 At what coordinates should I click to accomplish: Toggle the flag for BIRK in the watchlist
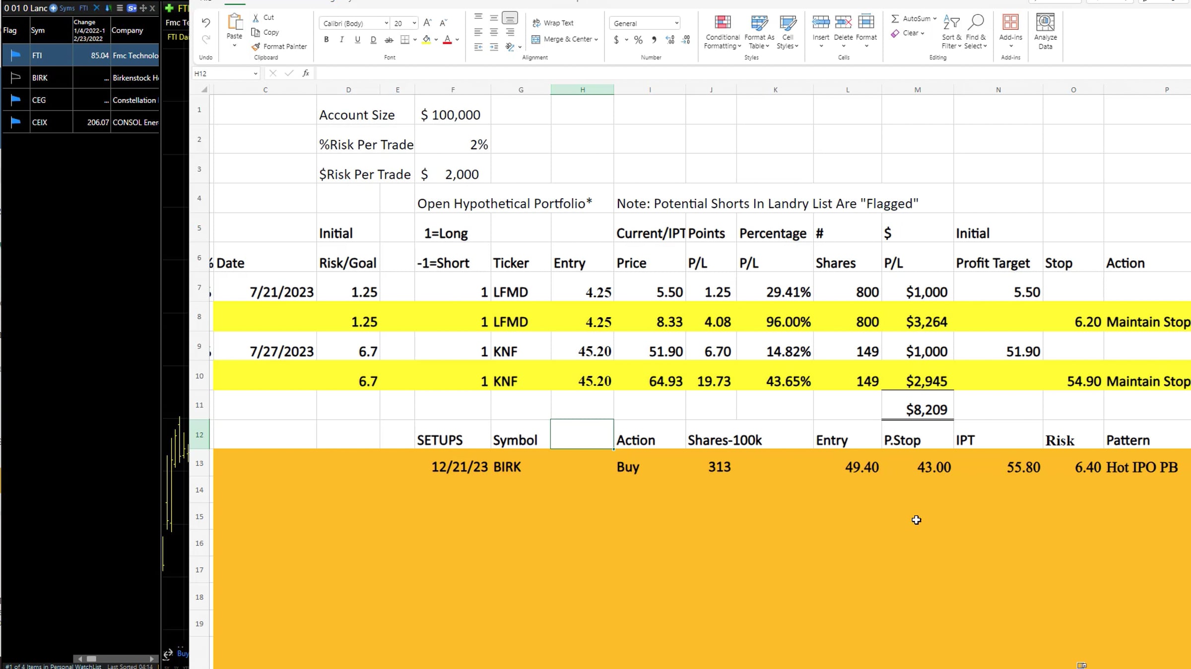pos(15,77)
